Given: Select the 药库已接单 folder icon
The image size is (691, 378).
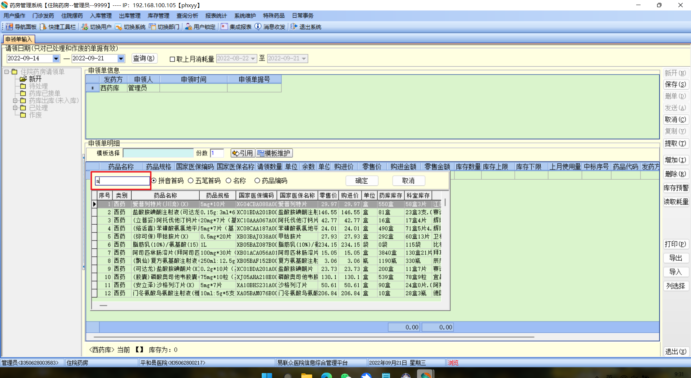Looking at the screenshot, I should (x=23, y=93).
